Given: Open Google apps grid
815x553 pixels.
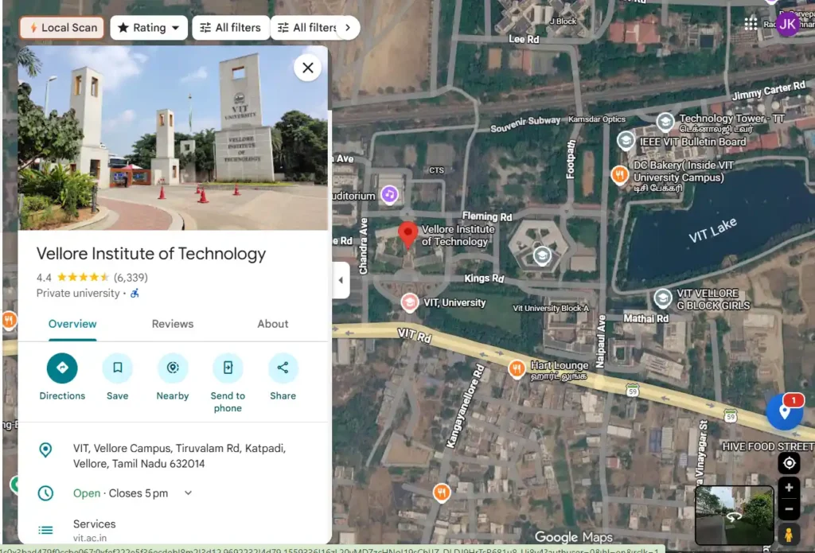Looking at the screenshot, I should 751,24.
